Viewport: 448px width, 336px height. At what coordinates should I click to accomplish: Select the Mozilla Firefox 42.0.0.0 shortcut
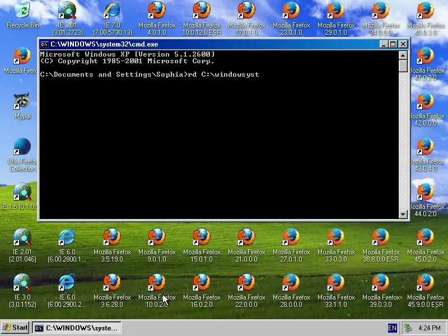tap(426, 109)
